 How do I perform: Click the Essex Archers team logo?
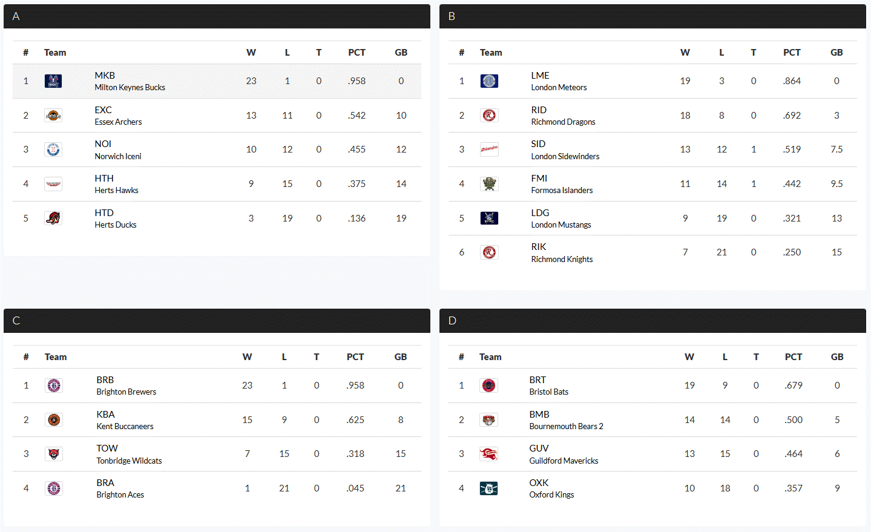[53, 116]
